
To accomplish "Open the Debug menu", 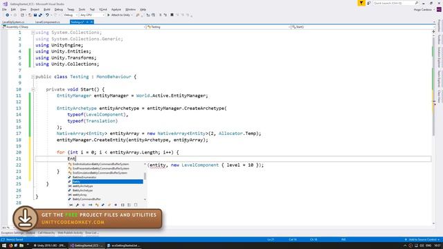I will 58,9.
